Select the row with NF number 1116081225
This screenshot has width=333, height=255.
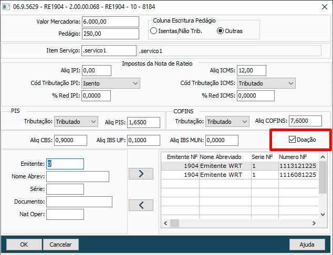(x=240, y=175)
